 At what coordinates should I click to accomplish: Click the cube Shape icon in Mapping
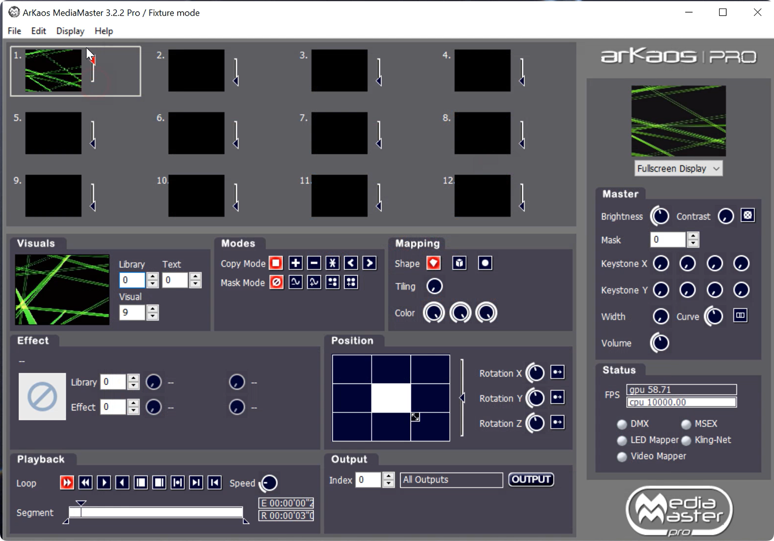(459, 263)
